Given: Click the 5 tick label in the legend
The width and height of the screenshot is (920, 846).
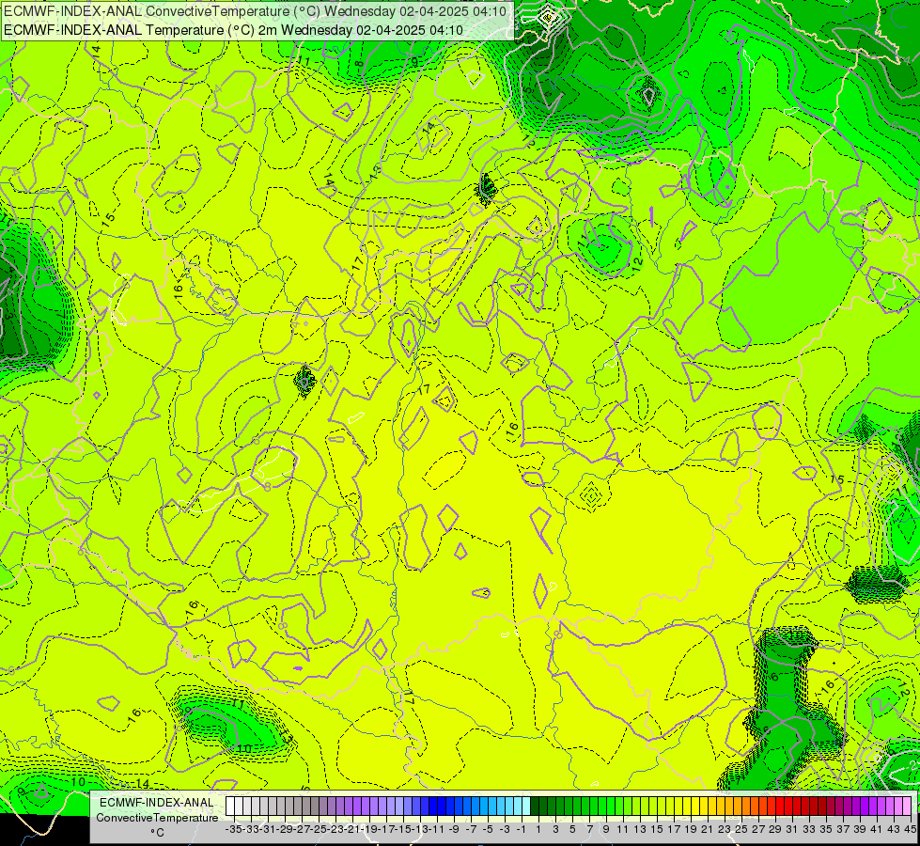Looking at the screenshot, I should [572, 829].
